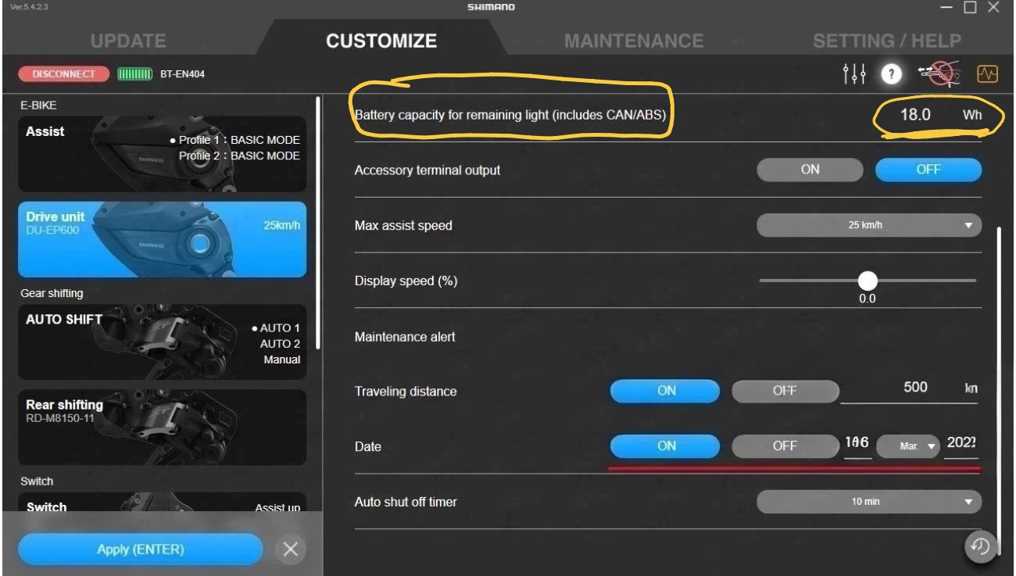
Task: Click the Display speed slider handle
Action: [868, 281]
